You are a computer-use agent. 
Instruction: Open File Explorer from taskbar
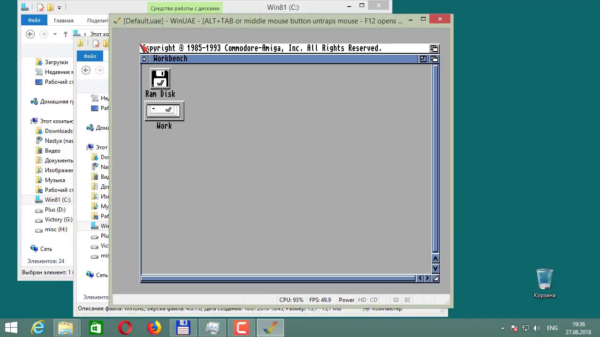pos(67,328)
